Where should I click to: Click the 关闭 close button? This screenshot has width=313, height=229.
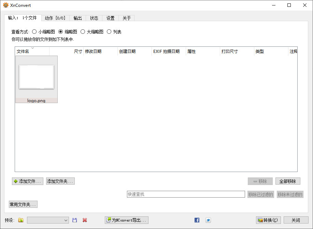click(x=296, y=220)
